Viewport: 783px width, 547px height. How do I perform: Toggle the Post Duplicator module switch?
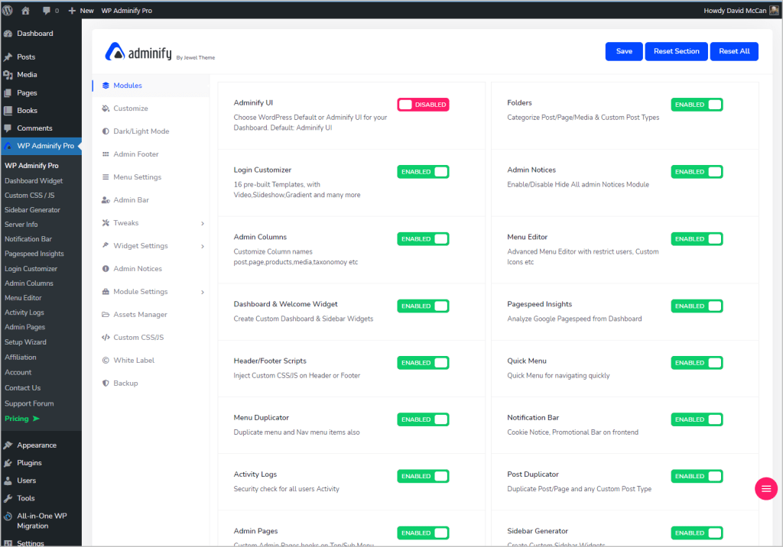pos(697,477)
